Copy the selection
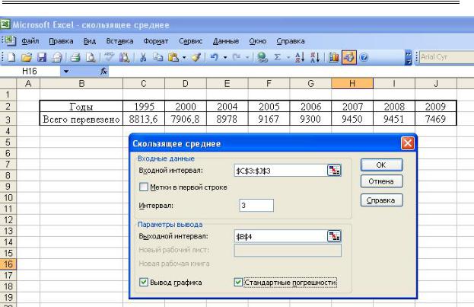This screenshot has width=474, height=307. point(157,57)
